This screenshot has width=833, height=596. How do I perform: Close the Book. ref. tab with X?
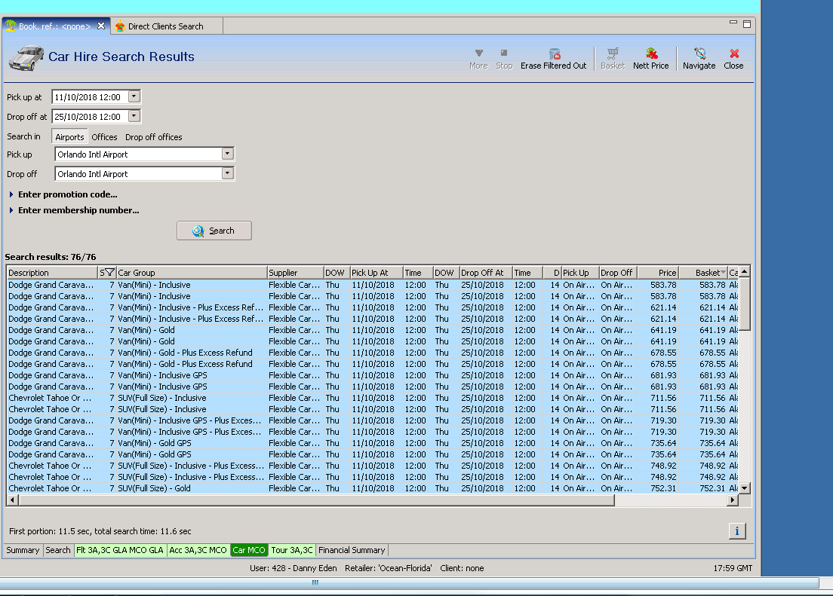101,26
